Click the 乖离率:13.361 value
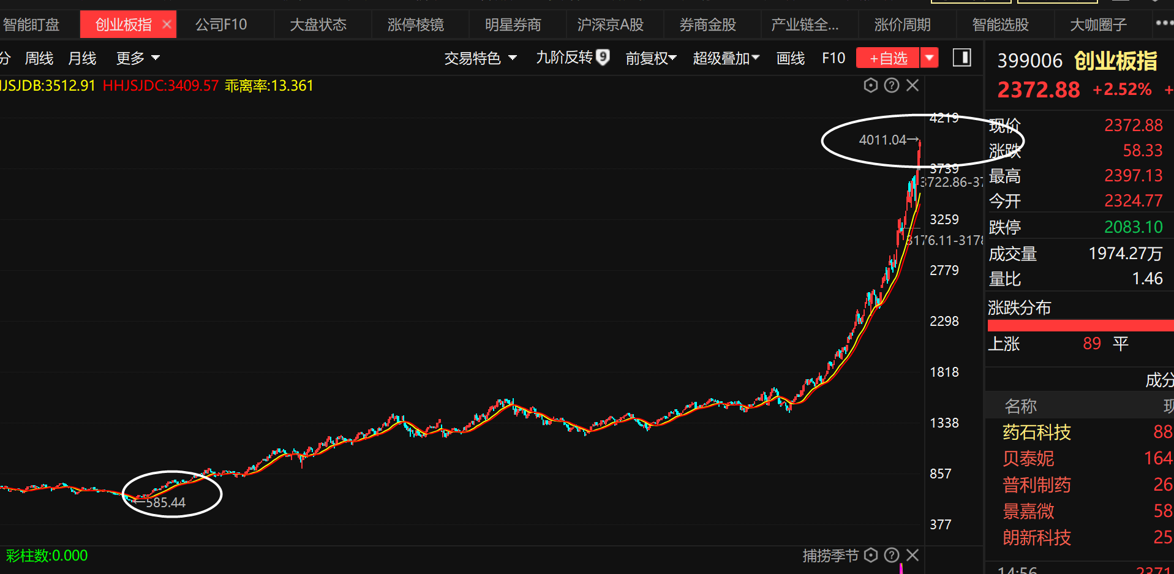 tap(269, 86)
